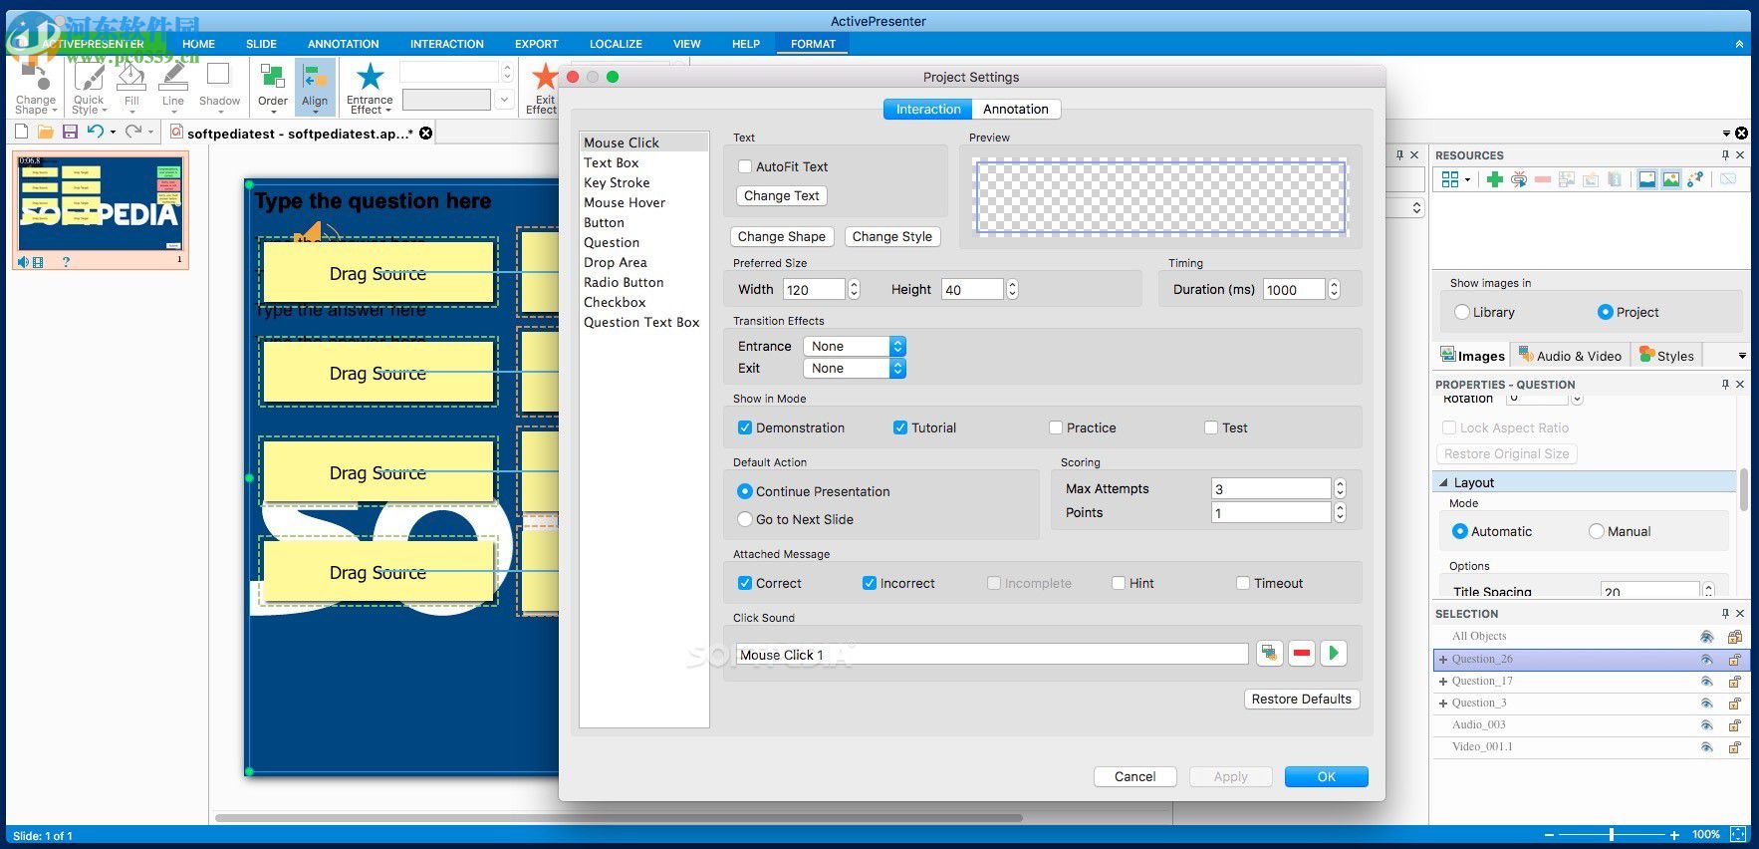Switch to Styles resources tab
1759x849 pixels.
[x=1665, y=356]
